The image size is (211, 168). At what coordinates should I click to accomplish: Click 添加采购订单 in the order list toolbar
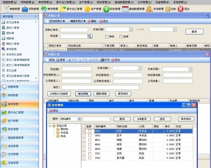(55, 21)
